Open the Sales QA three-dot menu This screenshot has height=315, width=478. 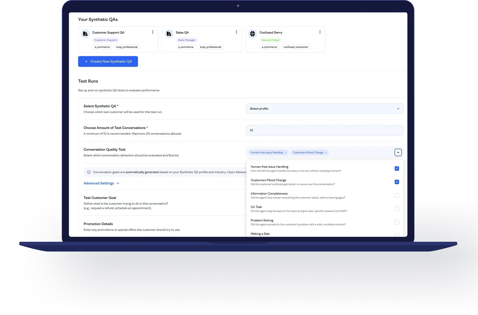click(236, 32)
